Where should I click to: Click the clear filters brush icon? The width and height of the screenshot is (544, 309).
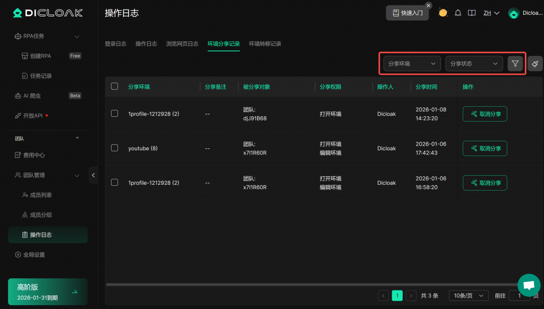[x=535, y=64]
